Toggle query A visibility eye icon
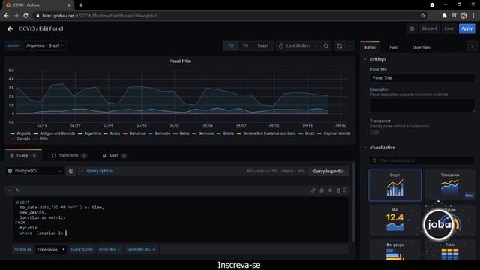480x270 pixels. tap(330, 190)
